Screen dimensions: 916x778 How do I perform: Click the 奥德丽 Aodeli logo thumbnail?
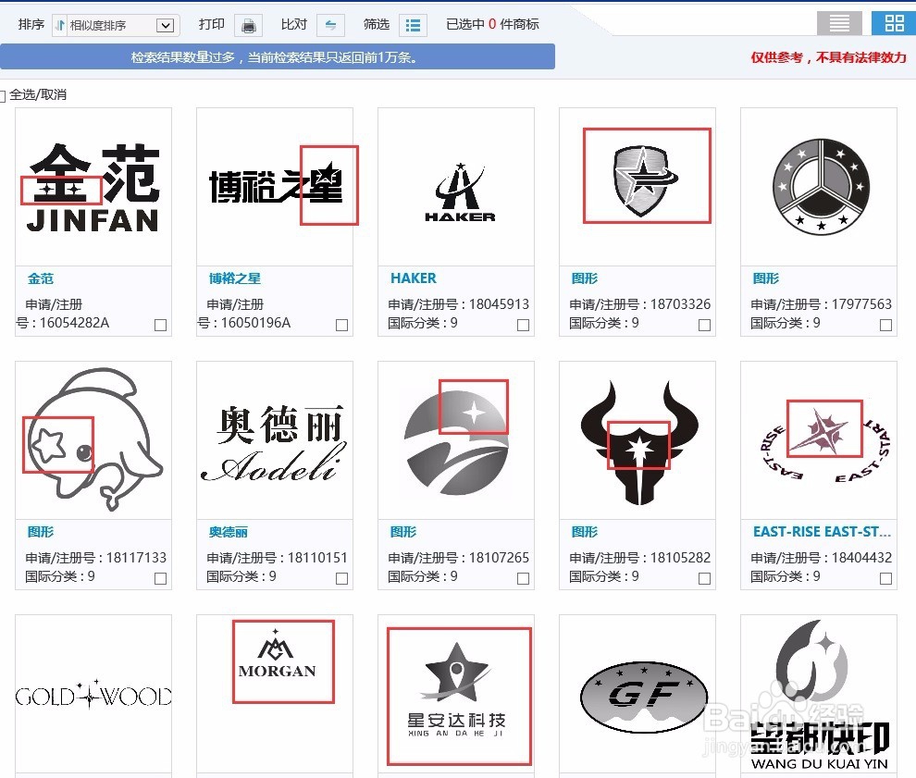click(x=275, y=440)
